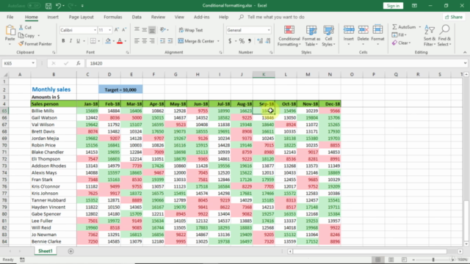Increase font size with larger A icon

[117, 30]
